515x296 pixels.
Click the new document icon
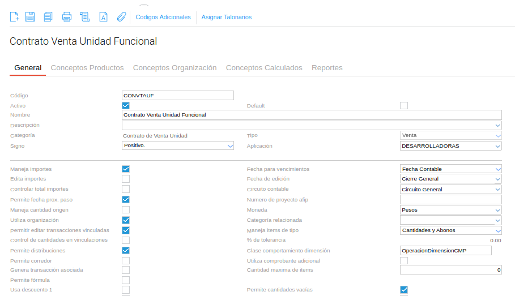[15, 16]
